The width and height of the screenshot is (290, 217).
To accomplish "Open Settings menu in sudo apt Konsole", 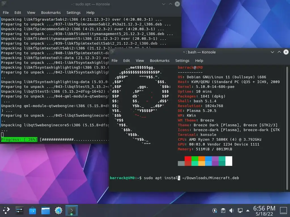I will click(x=73, y=12).
